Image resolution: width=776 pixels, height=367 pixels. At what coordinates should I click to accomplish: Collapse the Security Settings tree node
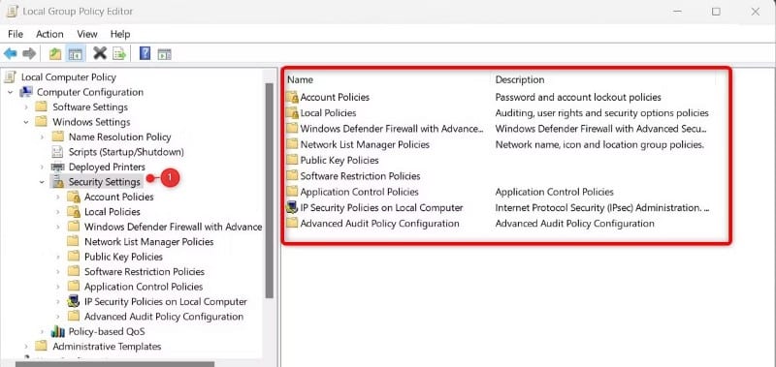point(42,182)
